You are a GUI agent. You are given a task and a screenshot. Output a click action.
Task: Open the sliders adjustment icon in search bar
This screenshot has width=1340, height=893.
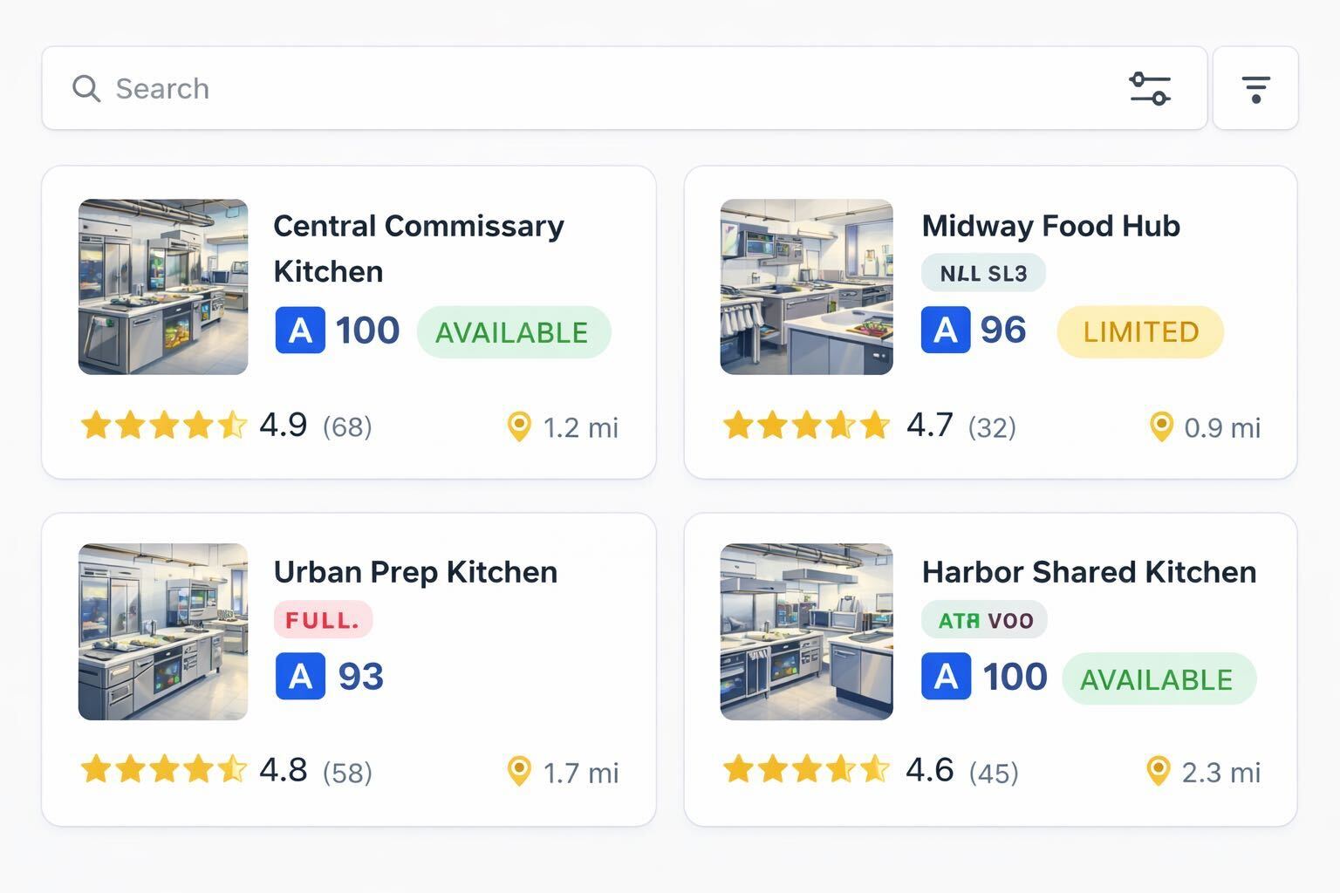1150,88
